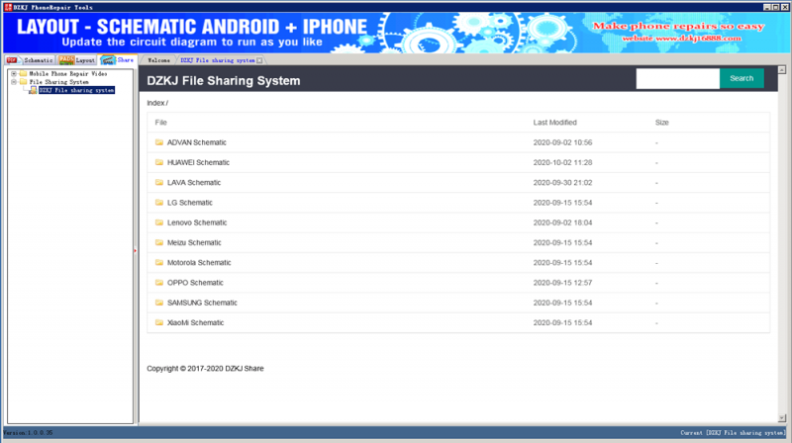Click the PADS icon on Layout tab

[x=66, y=60]
